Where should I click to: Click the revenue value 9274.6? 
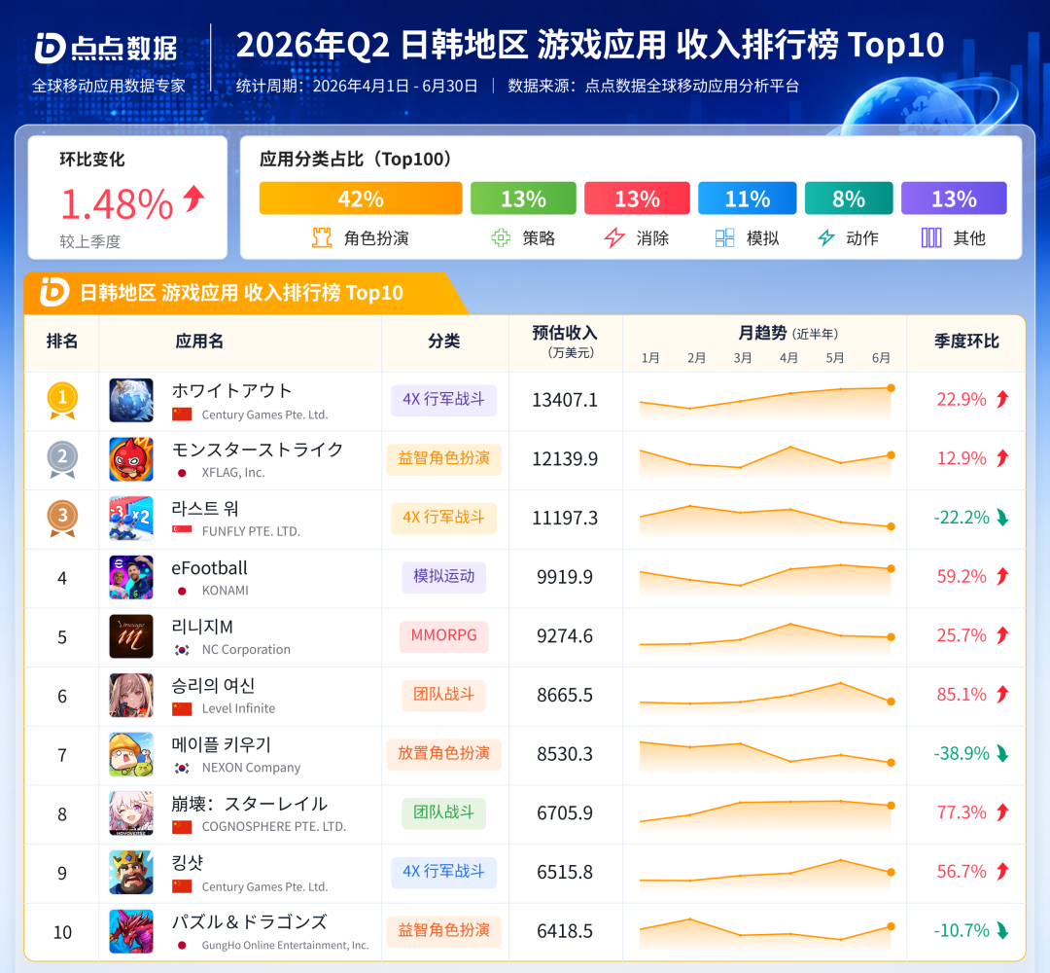pos(565,636)
